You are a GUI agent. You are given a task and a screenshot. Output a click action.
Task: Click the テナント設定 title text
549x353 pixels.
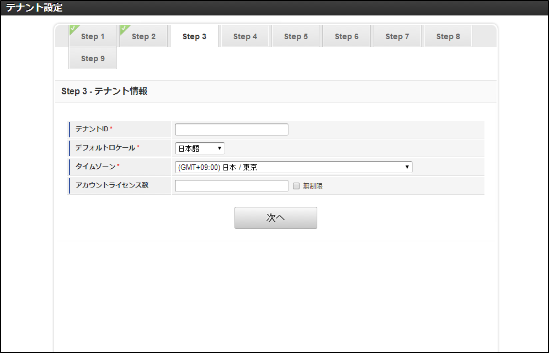(x=34, y=7)
